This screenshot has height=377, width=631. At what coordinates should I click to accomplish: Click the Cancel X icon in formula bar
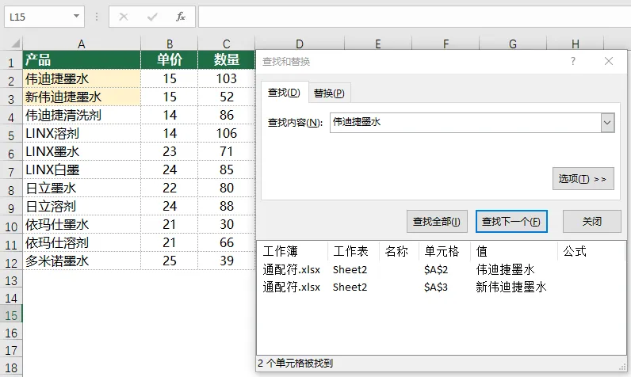[x=124, y=17]
